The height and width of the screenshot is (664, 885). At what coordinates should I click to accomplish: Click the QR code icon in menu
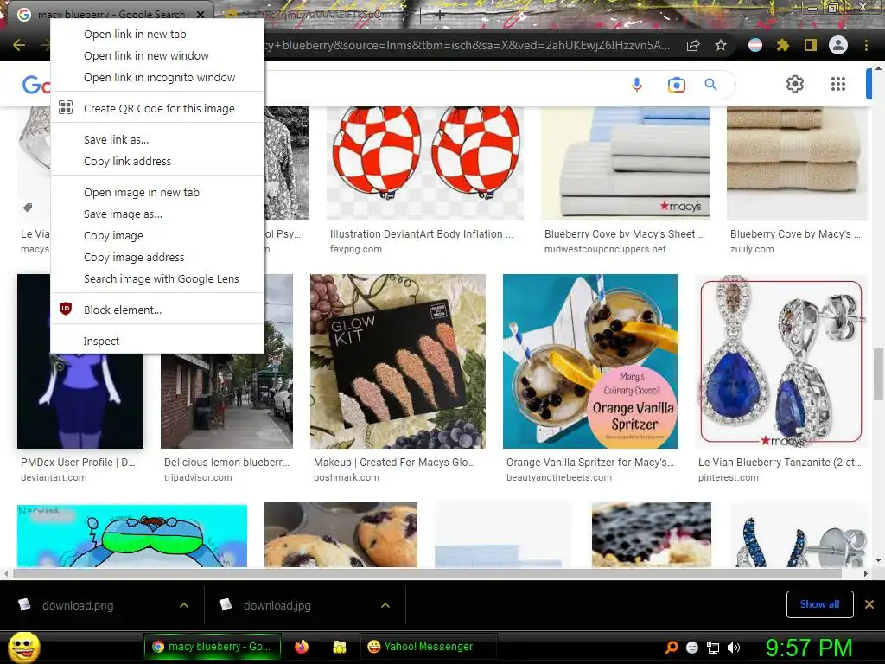66,107
